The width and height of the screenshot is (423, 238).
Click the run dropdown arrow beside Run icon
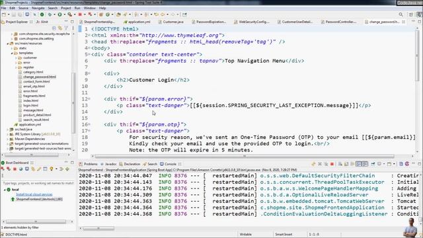(x=64, y=15)
